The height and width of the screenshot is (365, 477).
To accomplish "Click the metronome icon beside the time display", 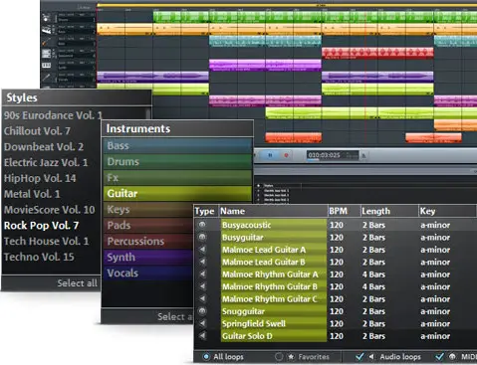I will (363, 155).
